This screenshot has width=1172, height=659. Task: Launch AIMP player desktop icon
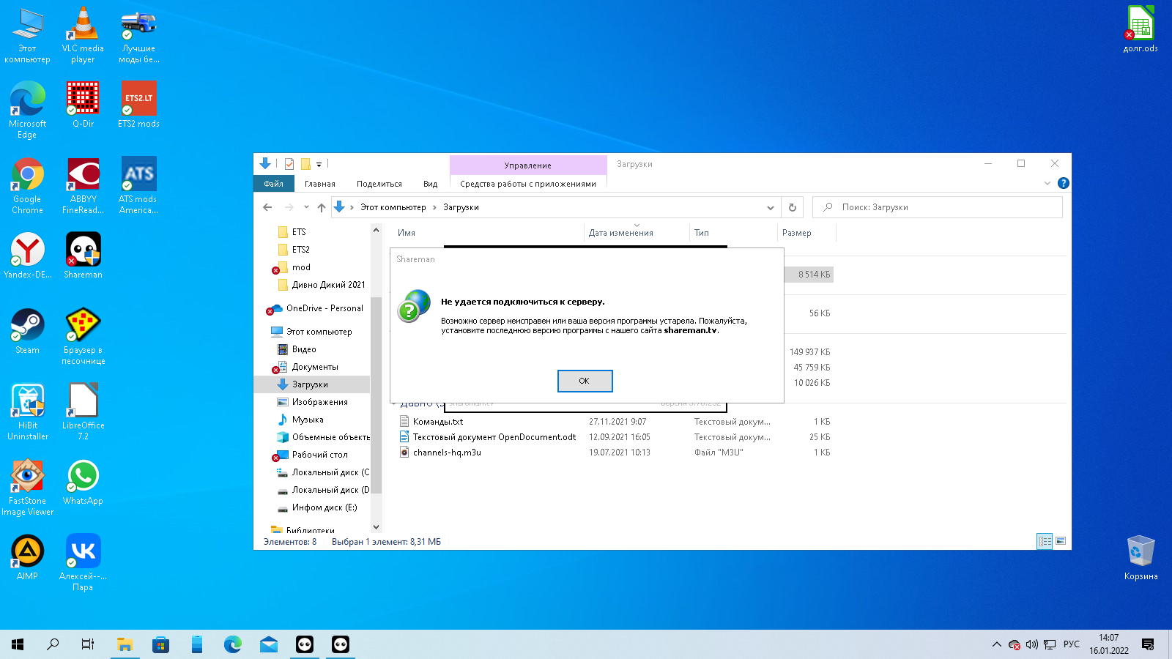pos(27,557)
